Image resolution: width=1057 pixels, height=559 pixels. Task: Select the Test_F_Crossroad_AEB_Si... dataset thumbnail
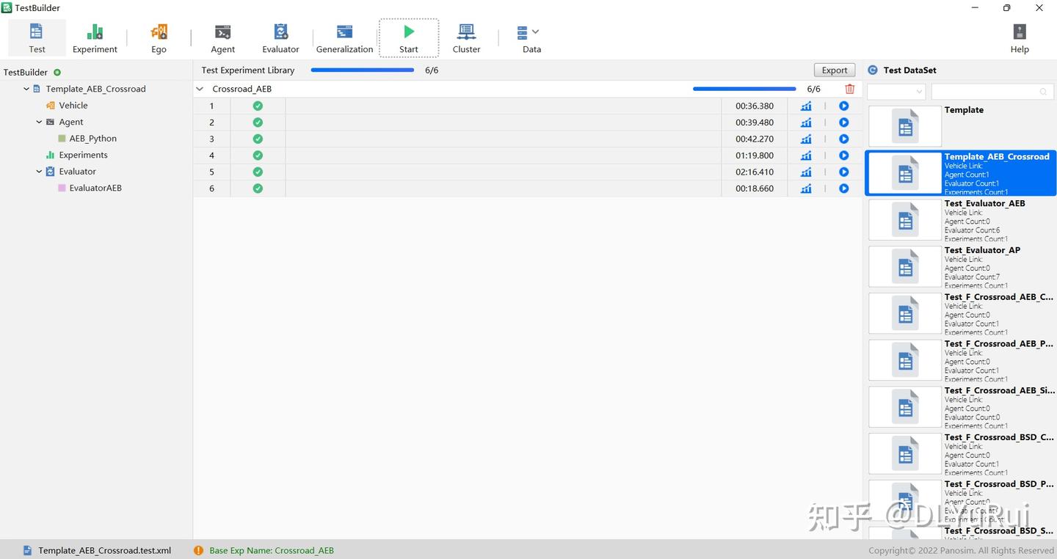pyautogui.click(x=905, y=407)
